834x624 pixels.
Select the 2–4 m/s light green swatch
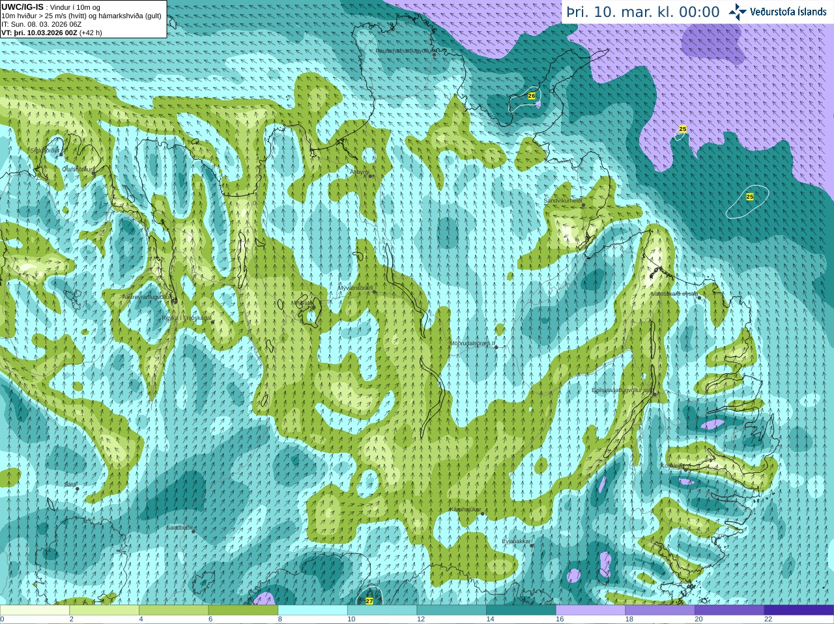pos(104,610)
